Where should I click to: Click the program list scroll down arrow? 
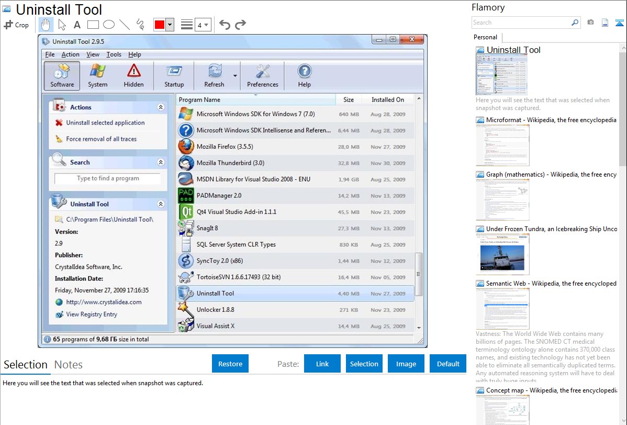pyautogui.click(x=419, y=328)
